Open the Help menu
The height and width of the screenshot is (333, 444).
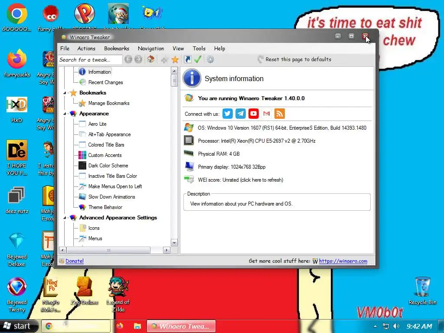[x=219, y=49]
